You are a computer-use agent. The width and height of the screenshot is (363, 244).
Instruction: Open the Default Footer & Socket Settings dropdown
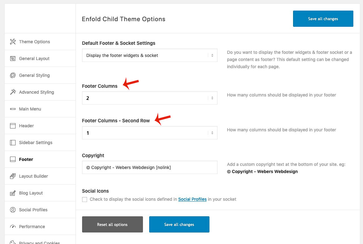150,55
